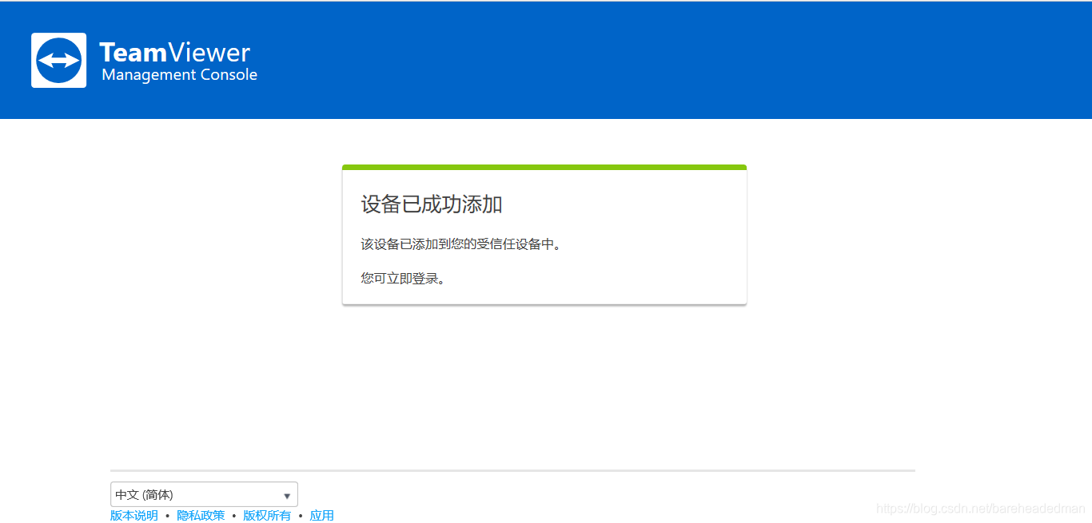Click the green accent bar above the card
1092x523 pixels.
tap(544, 167)
